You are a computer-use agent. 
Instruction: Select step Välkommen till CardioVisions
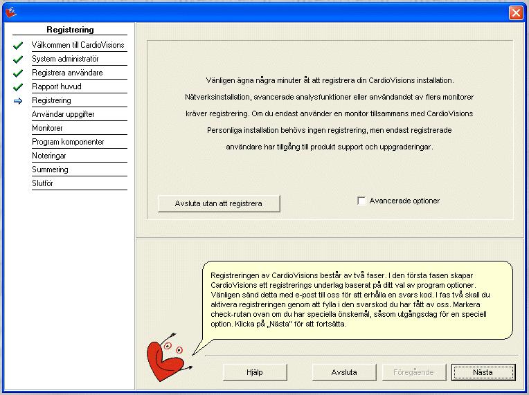[x=78, y=45]
